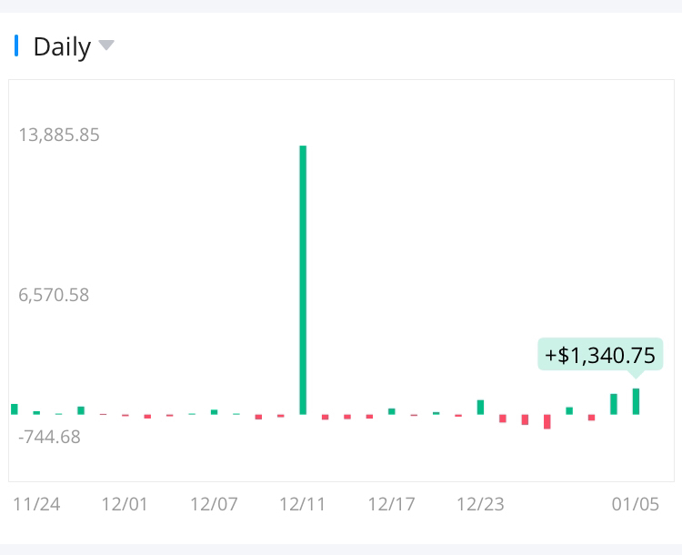The width and height of the screenshot is (682, 555).
Task: Click the 12/01 date label
Action: [x=125, y=504]
